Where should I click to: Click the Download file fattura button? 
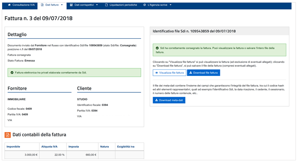click(x=203, y=73)
